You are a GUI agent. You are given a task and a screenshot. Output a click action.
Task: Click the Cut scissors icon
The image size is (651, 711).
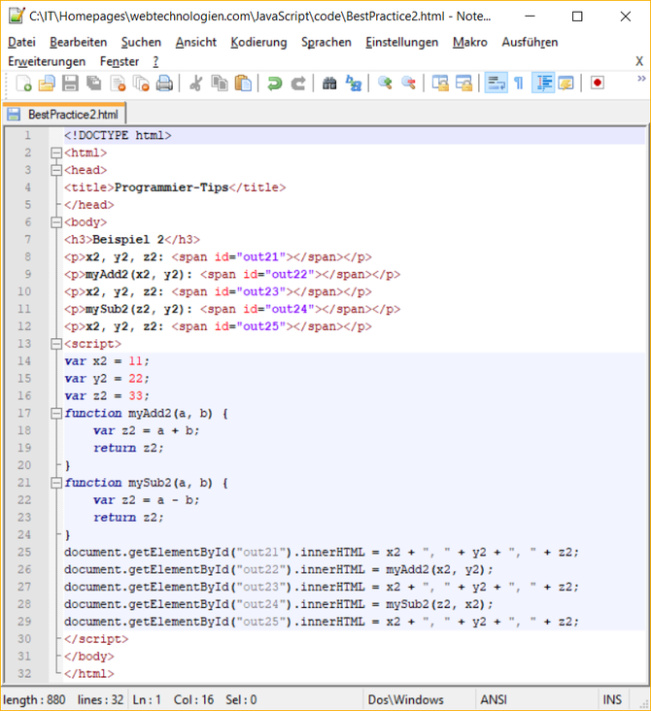tap(195, 84)
